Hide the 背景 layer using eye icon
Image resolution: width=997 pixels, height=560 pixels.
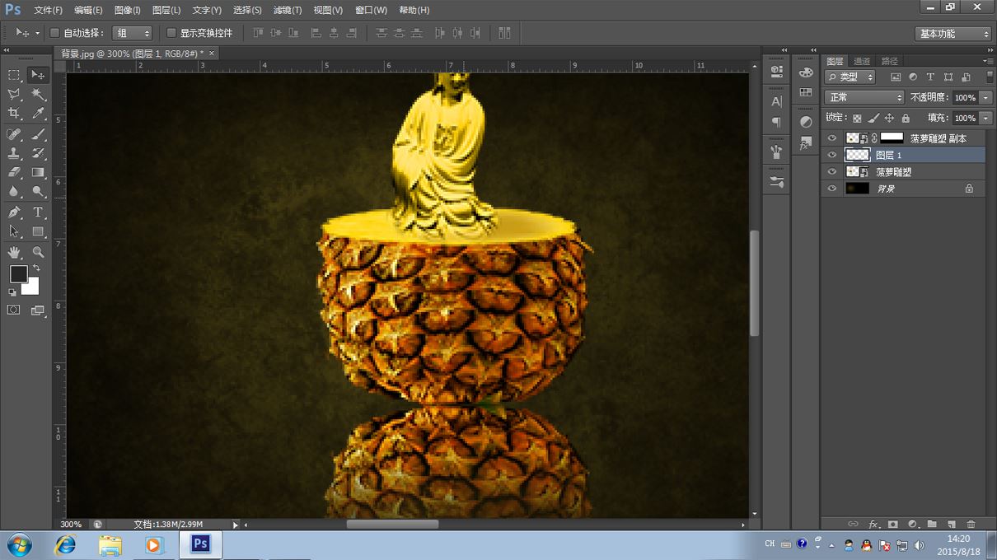pos(831,189)
